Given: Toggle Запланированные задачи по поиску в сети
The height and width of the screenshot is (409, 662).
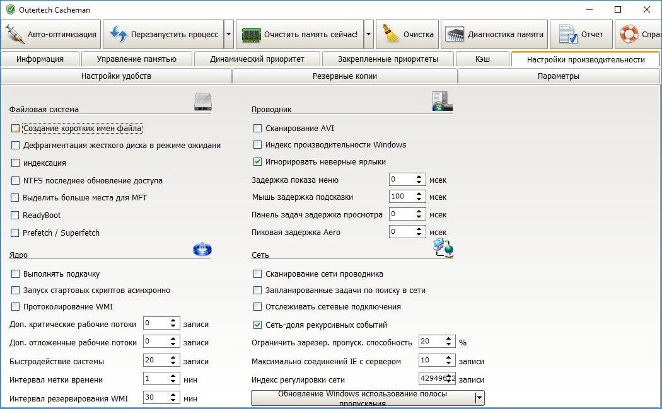Looking at the screenshot, I should pyautogui.click(x=257, y=291).
